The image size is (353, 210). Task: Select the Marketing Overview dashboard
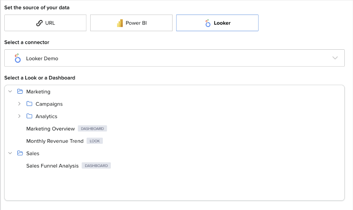pyautogui.click(x=50, y=129)
